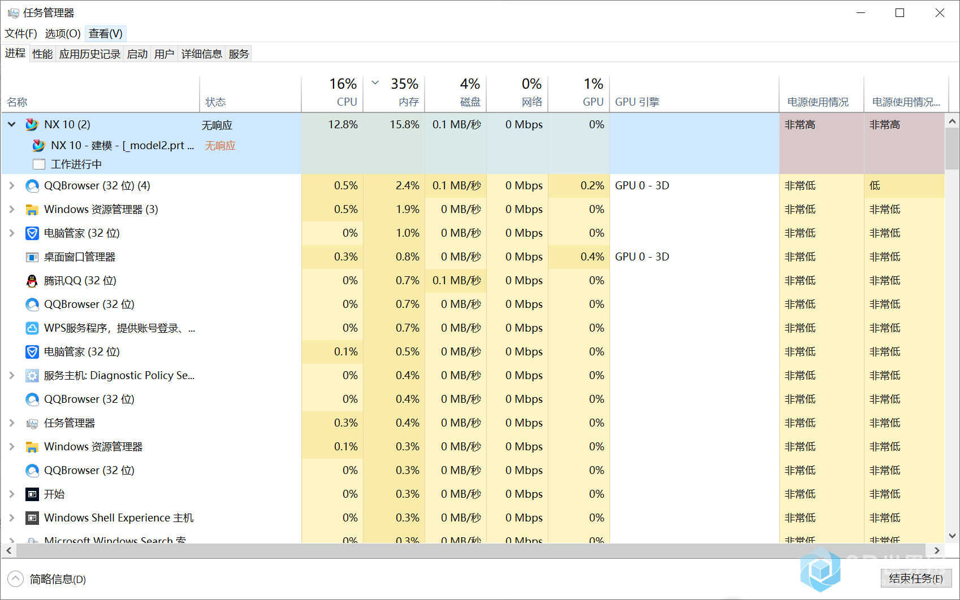Click the vertical scrollbar down arrow
960x600 pixels.
952,536
